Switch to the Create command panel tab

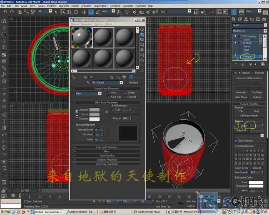pos(234,19)
